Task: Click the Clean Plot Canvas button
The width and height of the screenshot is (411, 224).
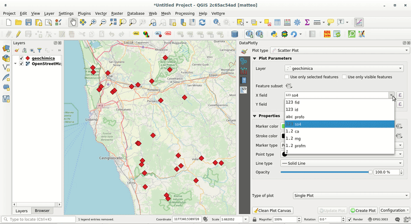Action: 272,211
